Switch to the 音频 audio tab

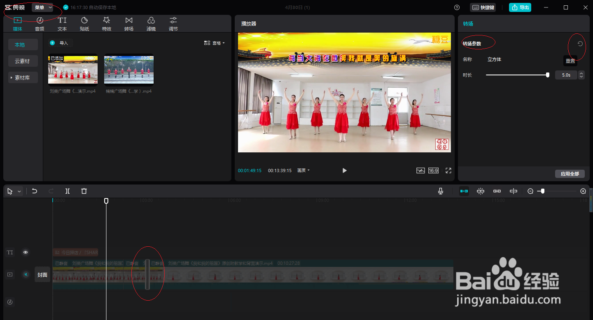[x=40, y=24]
